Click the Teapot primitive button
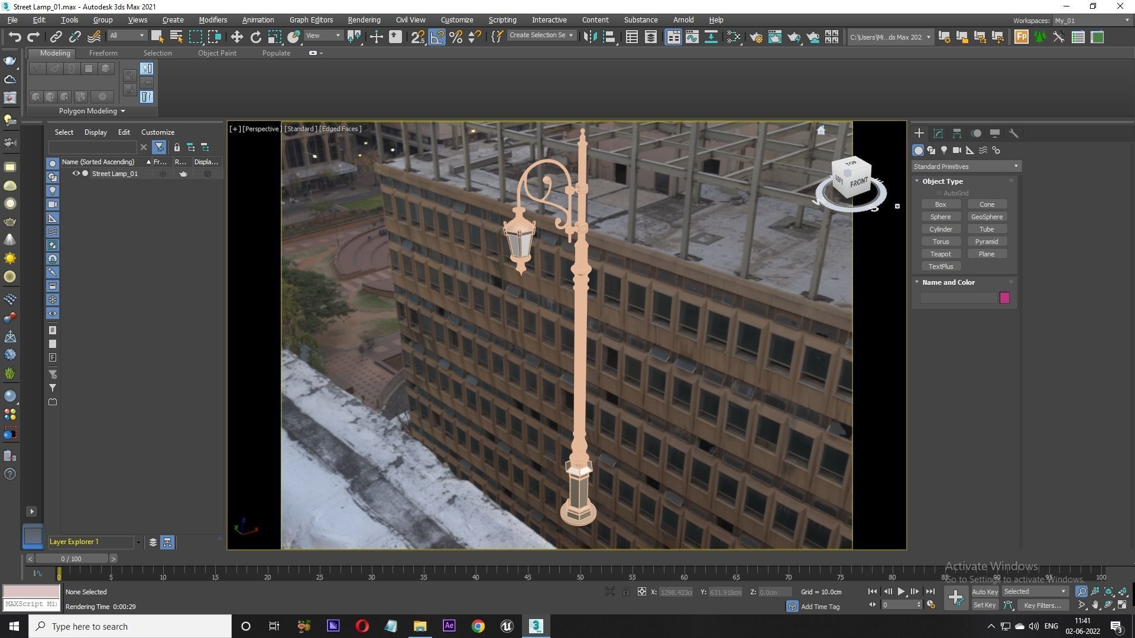 (x=940, y=254)
